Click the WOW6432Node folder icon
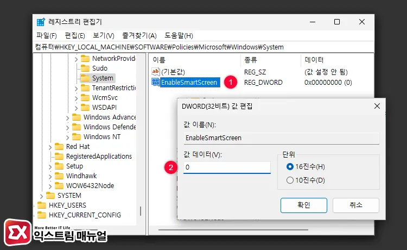The image size is (407, 250). tap(59, 186)
